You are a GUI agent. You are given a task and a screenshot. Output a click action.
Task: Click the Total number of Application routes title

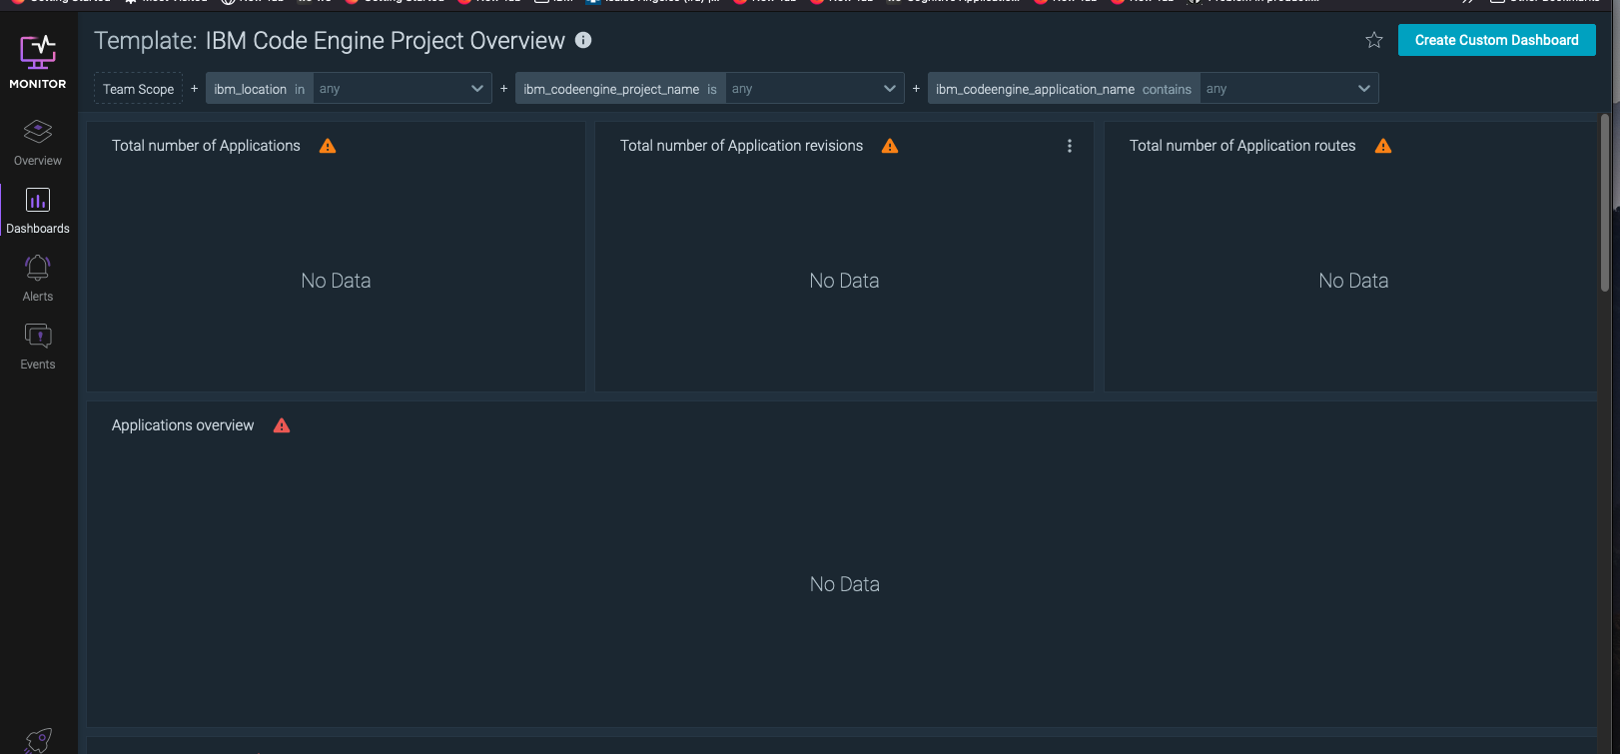click(1242, 146)
